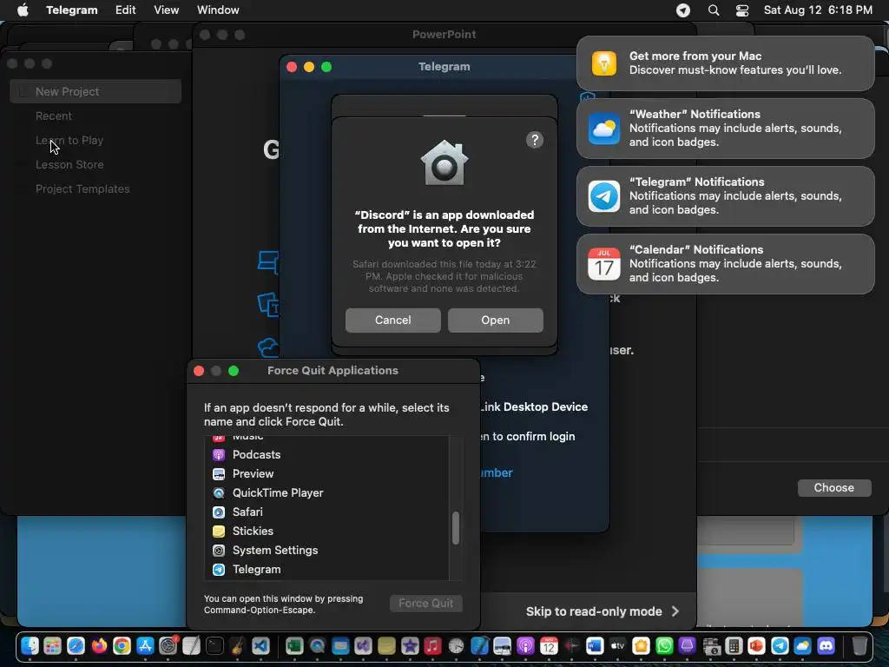This screenshot has width=889, height=667.
Task: Open Terminal from the Dock
Action: 215,645
